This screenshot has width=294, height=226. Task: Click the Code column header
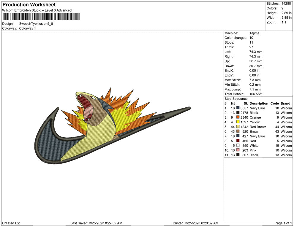275,103
